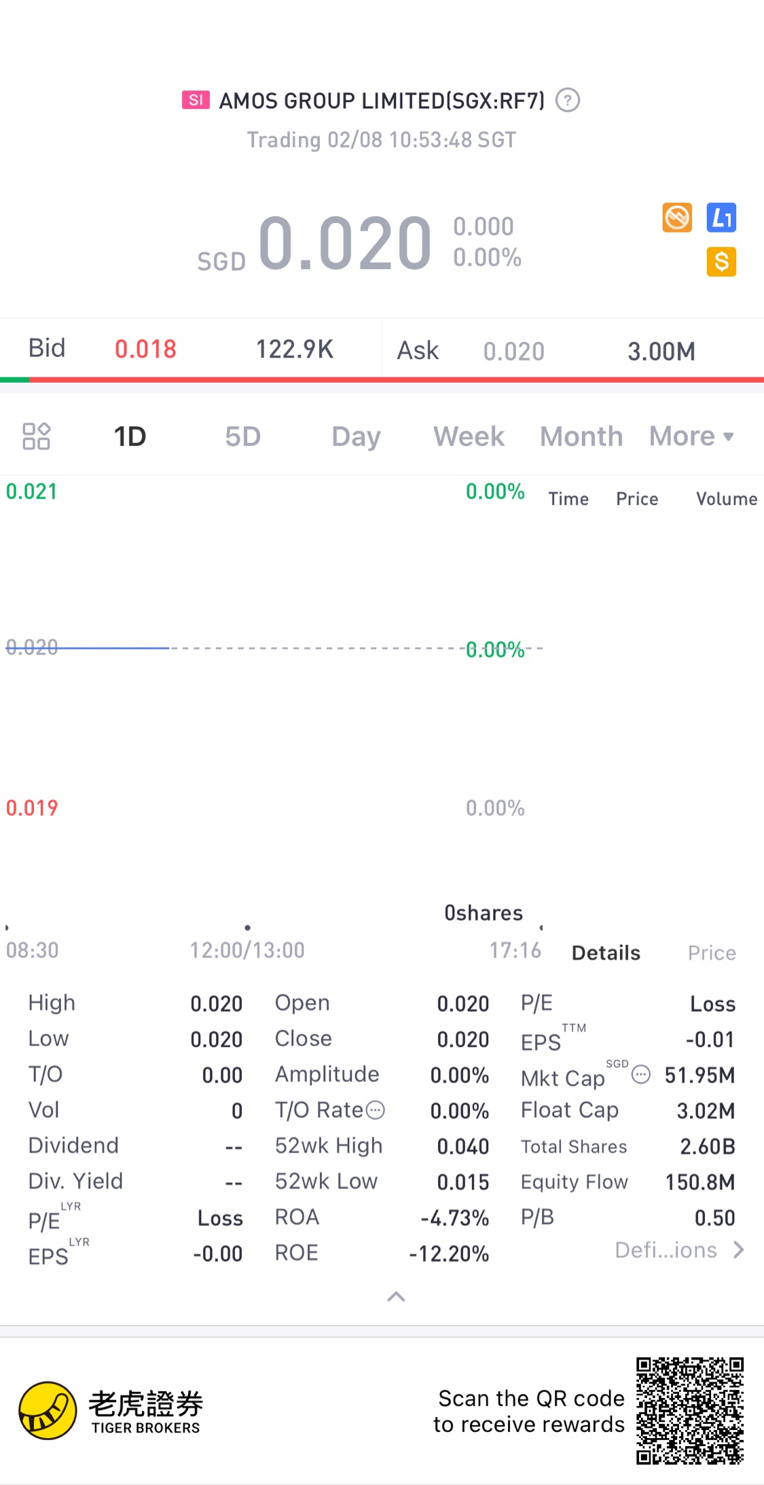Tap the bid/ask ratio bar
Screen dimensions: 764x1485
(382, 379)
